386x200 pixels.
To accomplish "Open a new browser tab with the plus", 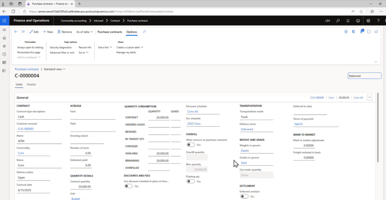I will click(79, 4).
